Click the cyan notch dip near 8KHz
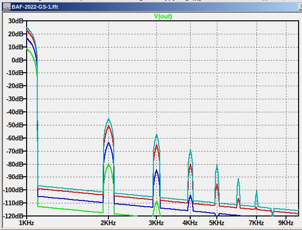Image resolution: width=302 pixels, height=230 pixels. 272,214
